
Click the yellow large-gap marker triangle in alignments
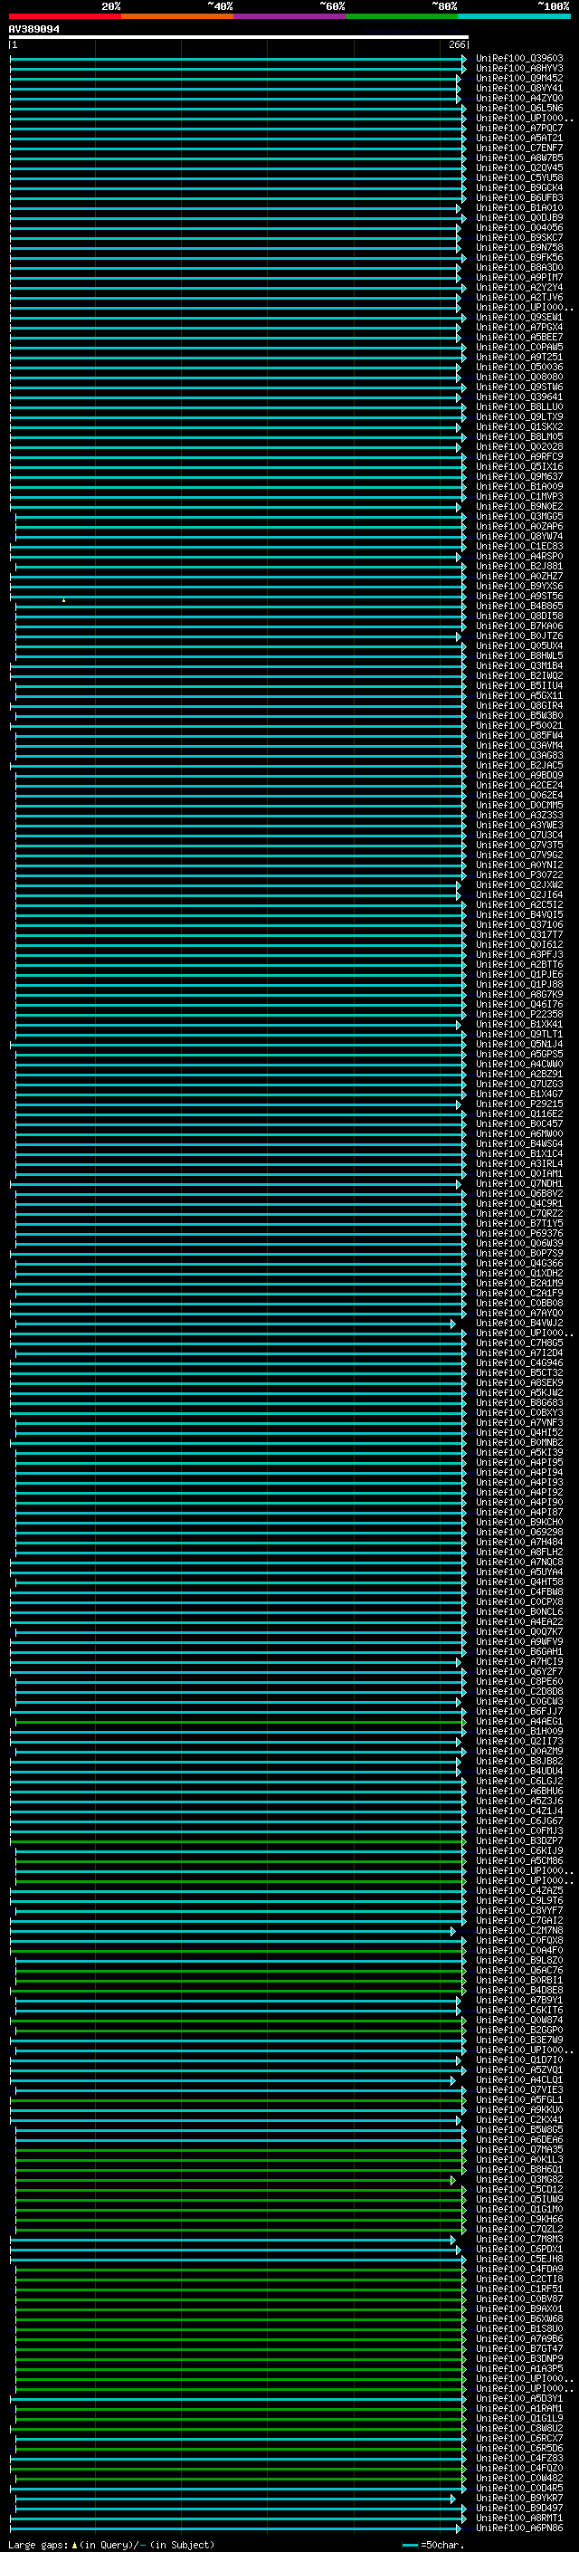(x=64, y=600)
